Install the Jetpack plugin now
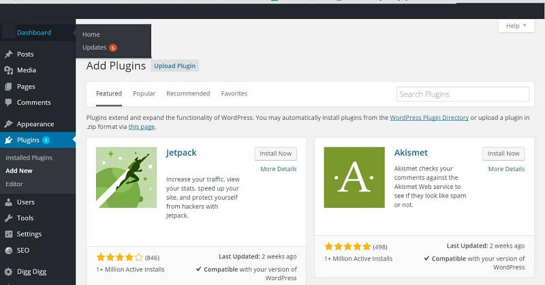 click(x=275, y=153)
